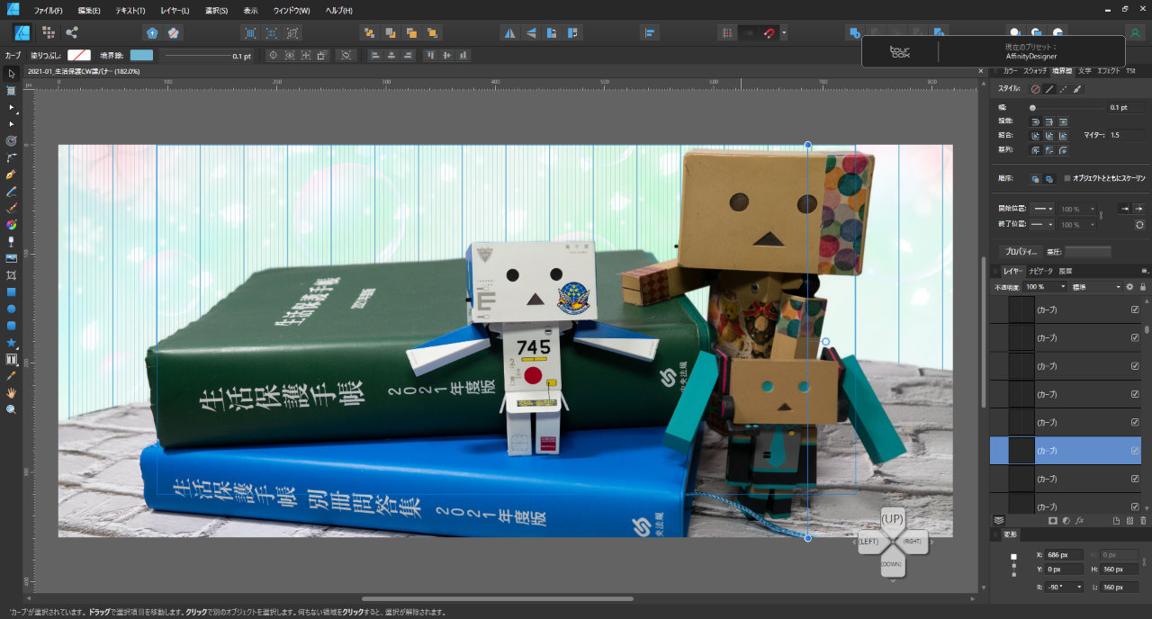Open the レイヤー(L) menu
Screen dimensions: 1152x619
pos(175,10)
